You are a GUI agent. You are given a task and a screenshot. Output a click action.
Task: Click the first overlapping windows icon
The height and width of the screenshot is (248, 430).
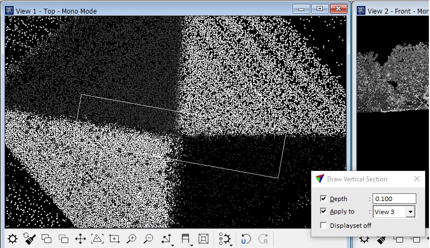tap(47, 239)
